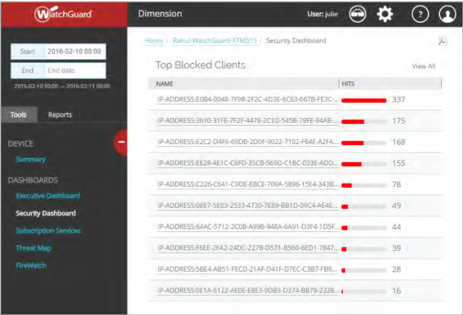Open the binoculars search icon
Screen dimensions: 463x315
(357, 14)
